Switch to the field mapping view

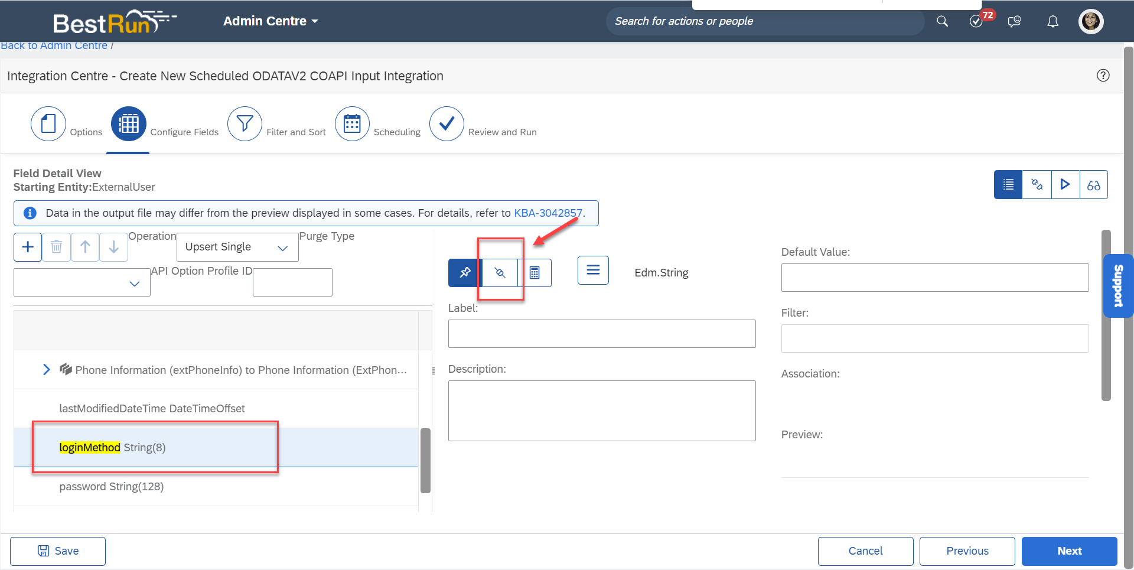[x=1037, y=185]
